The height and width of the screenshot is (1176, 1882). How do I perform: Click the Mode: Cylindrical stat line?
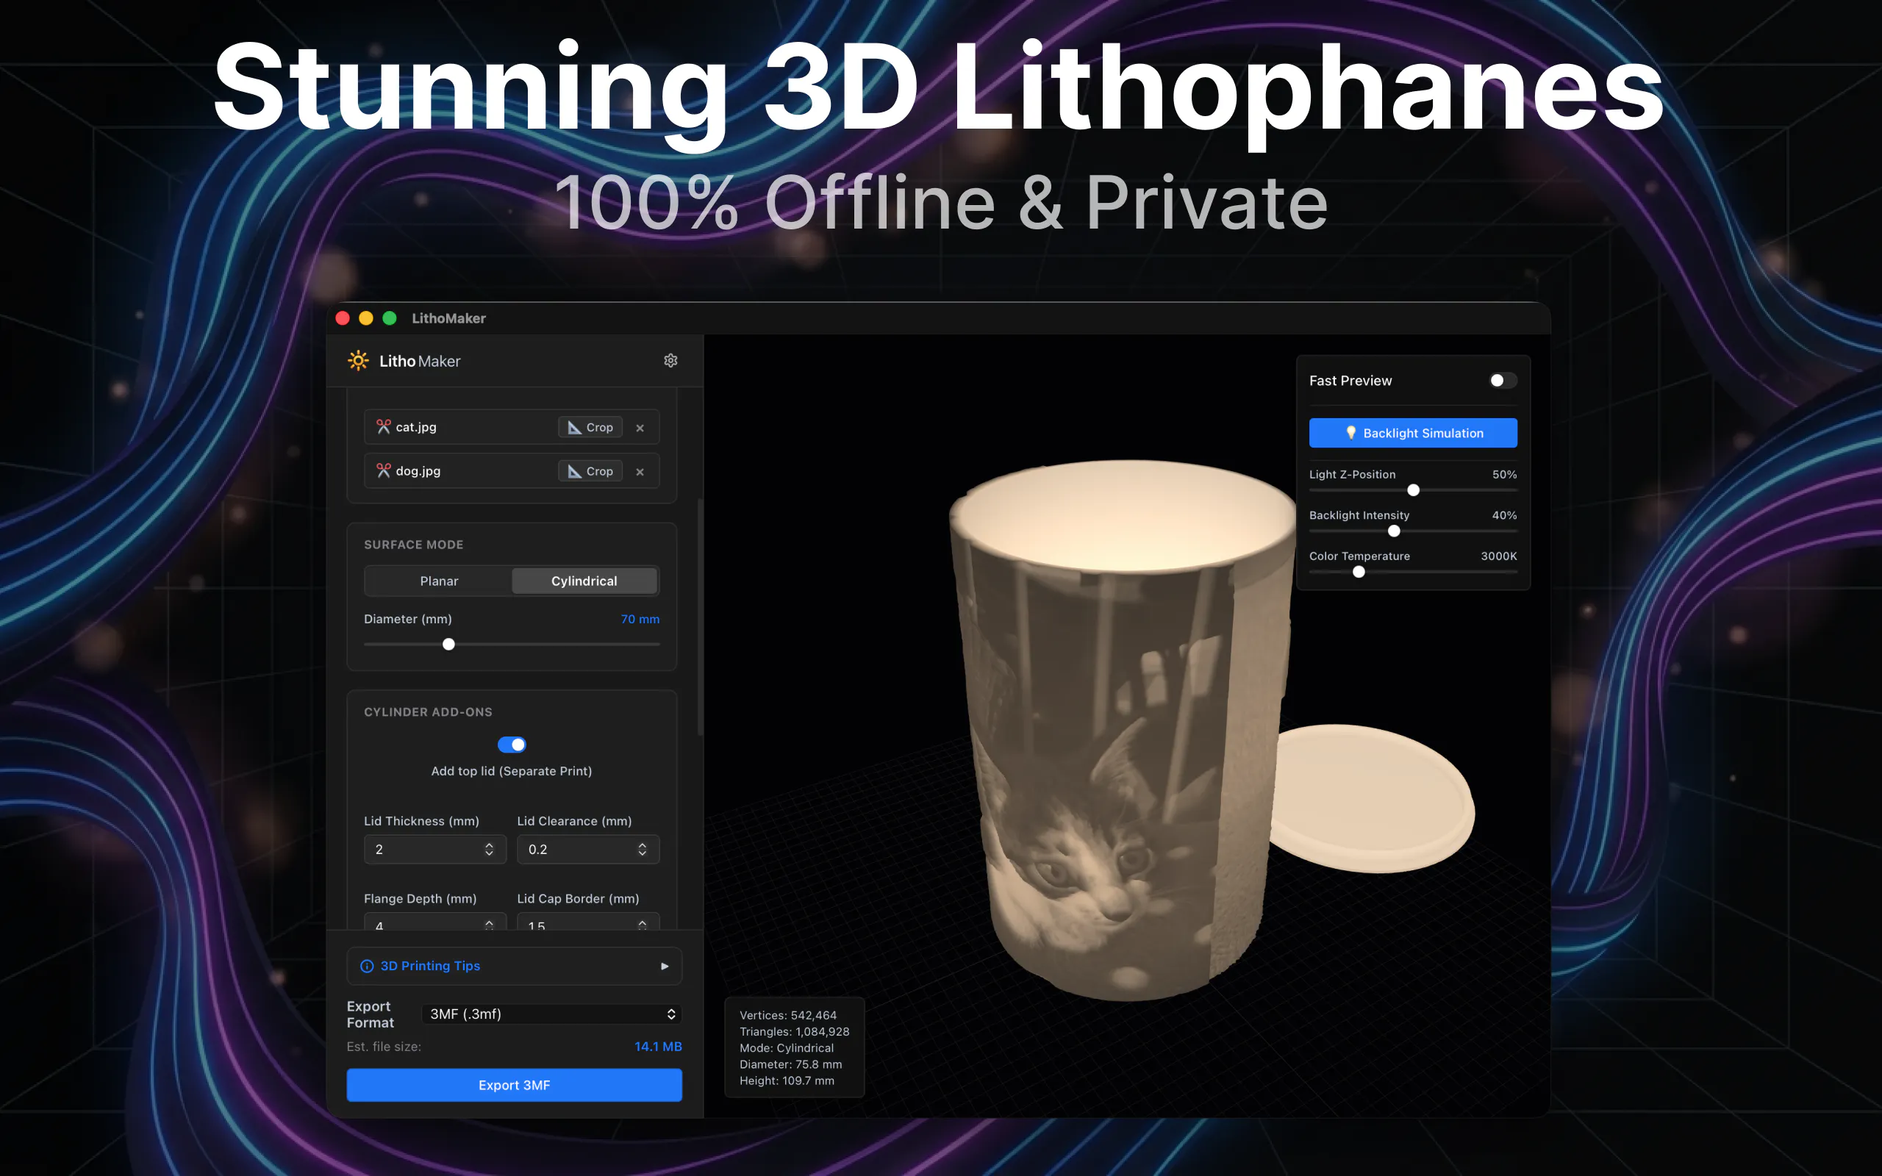(x=786, y=1047)
